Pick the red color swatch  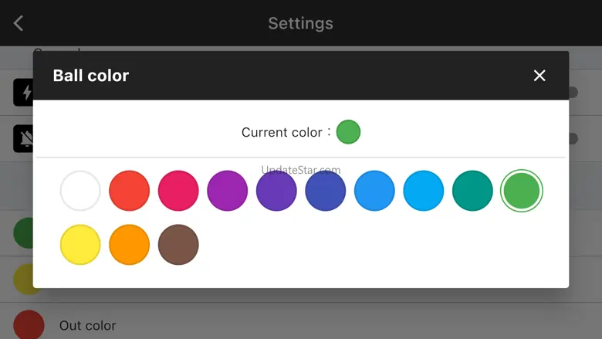point(130,191)
